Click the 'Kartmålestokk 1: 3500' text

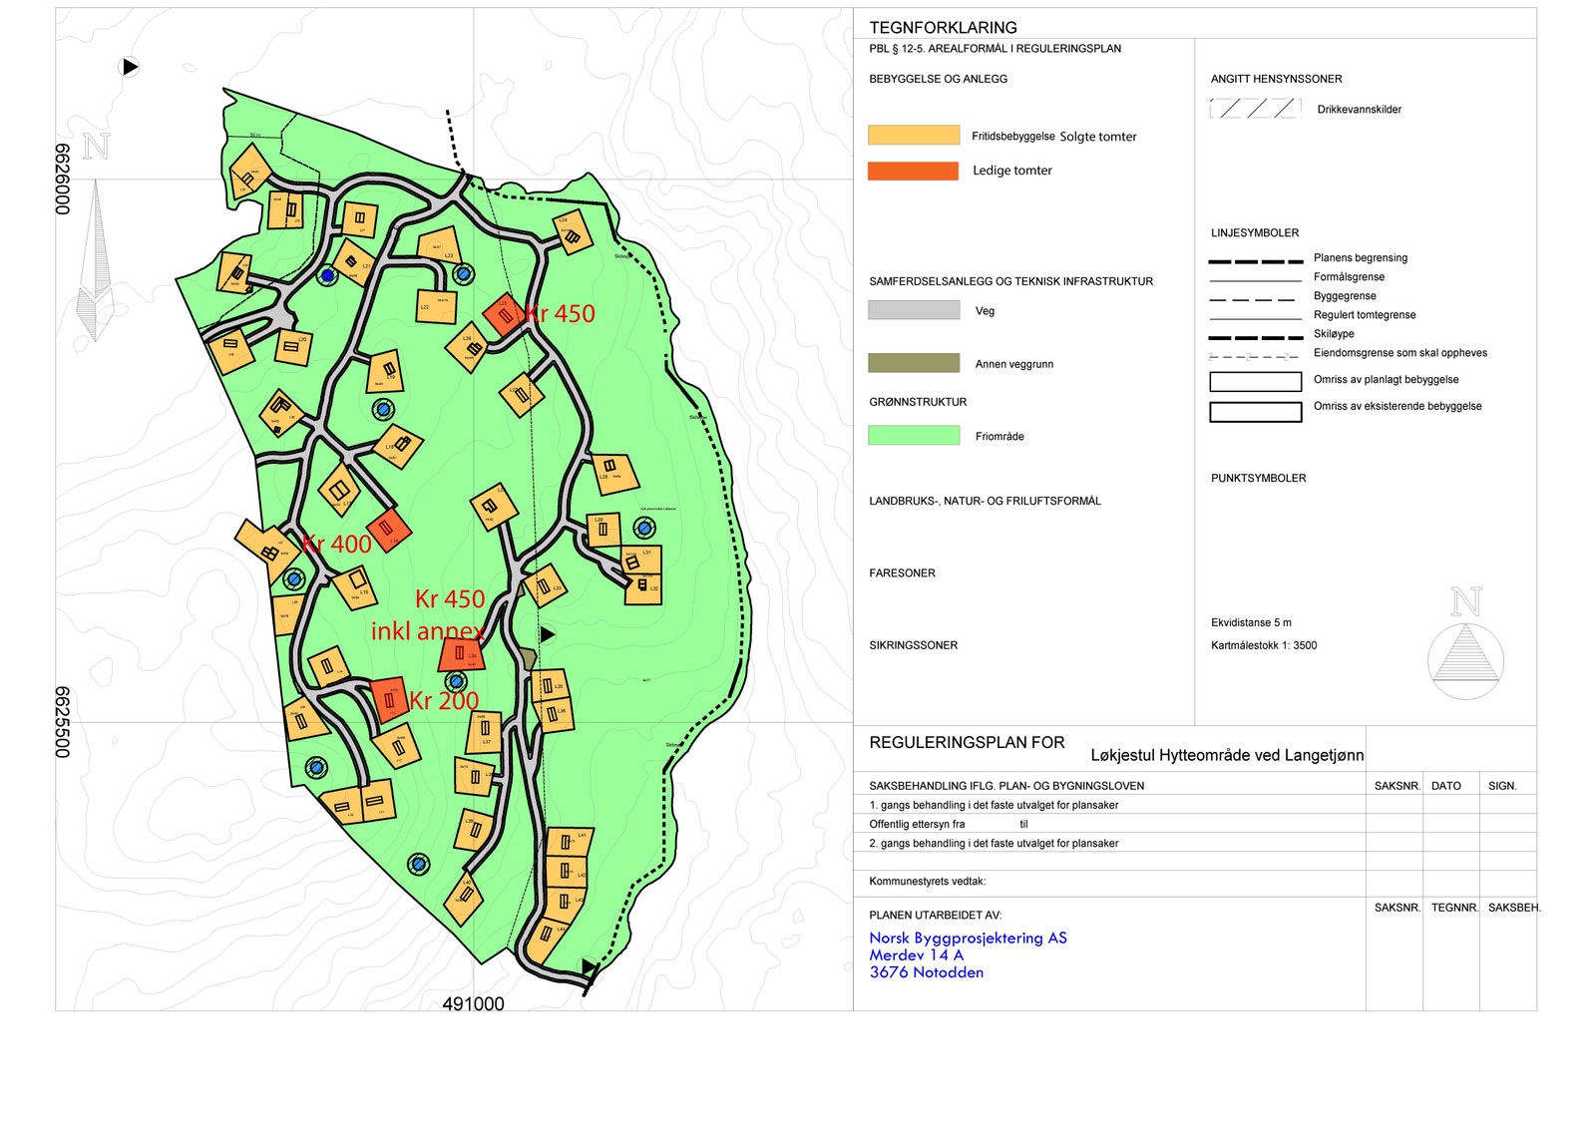coord(1264,645)
